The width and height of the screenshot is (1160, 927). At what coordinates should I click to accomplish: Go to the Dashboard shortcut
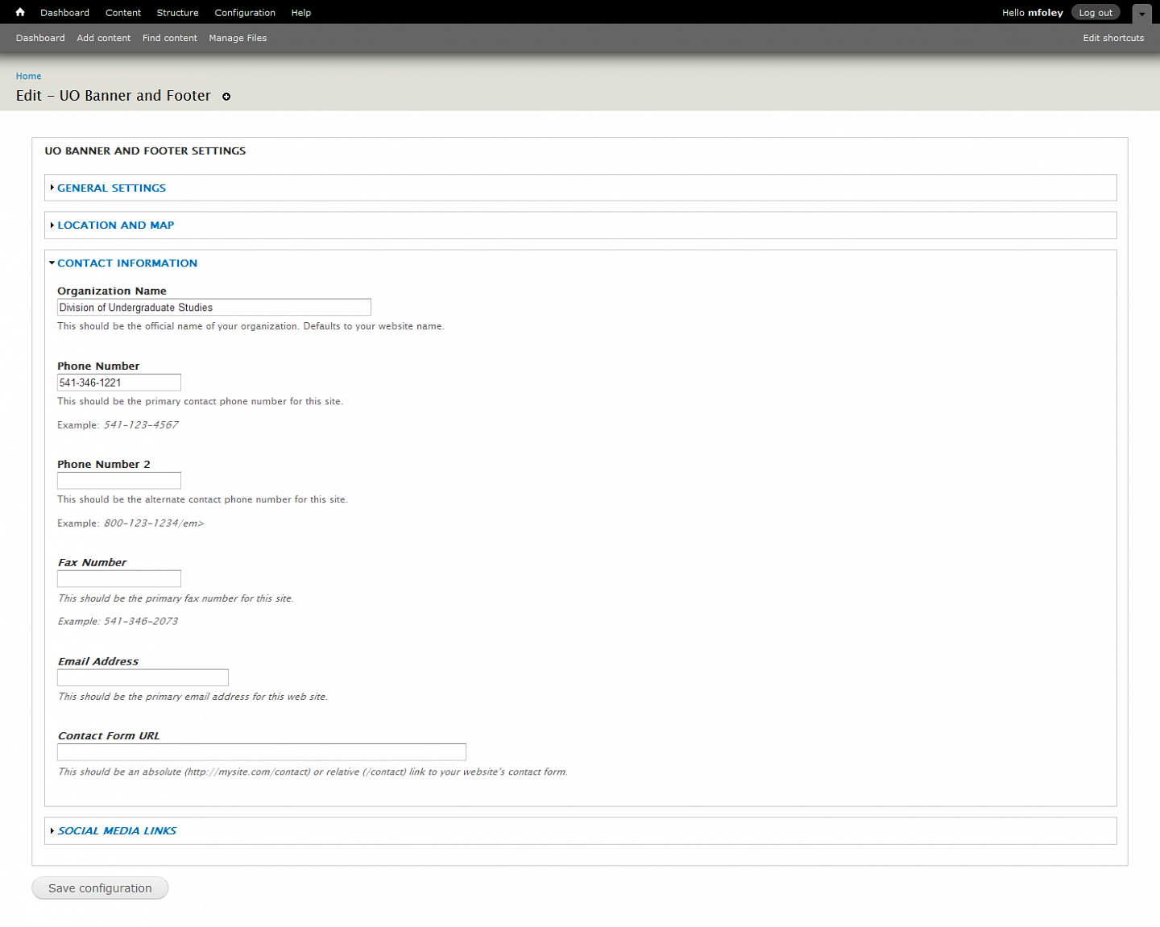[40, 38]
